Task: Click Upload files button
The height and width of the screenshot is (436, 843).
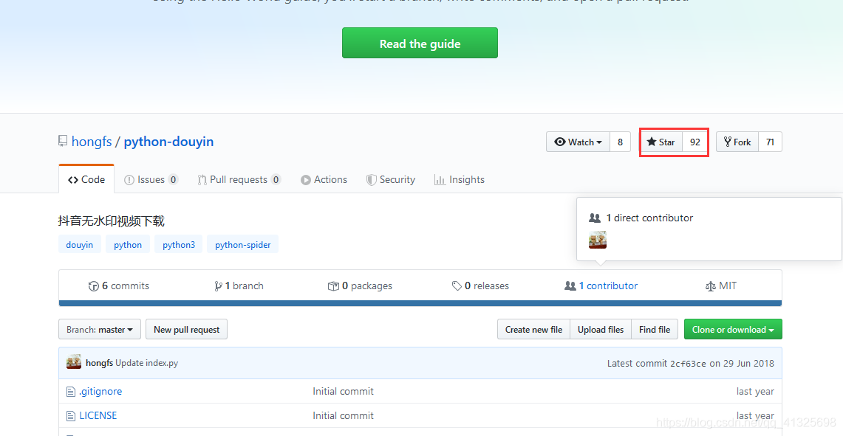Action: (x=601, y=329)
